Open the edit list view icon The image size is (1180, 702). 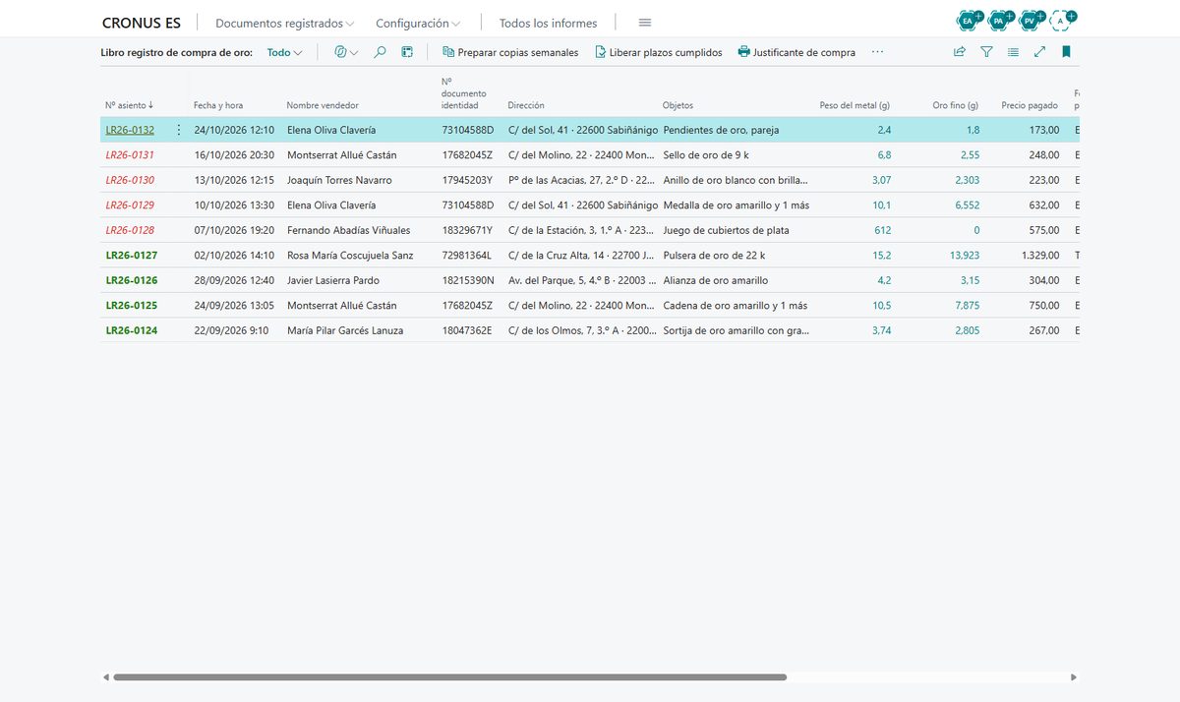pos(407,52)
